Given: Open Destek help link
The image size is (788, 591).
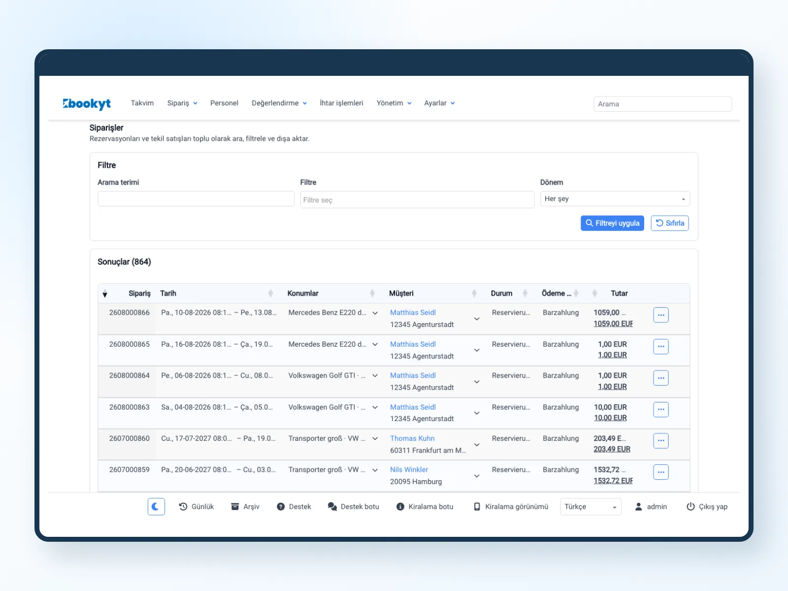Looking at the screenshot, I should [294, 506].
